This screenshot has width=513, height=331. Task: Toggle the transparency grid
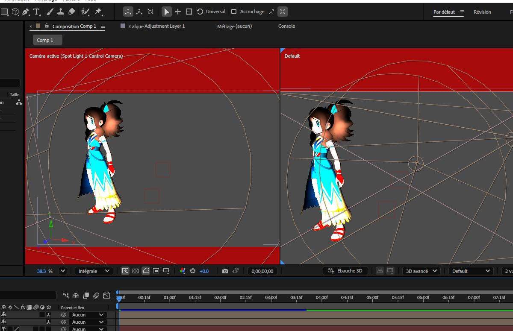coord(136,271)
